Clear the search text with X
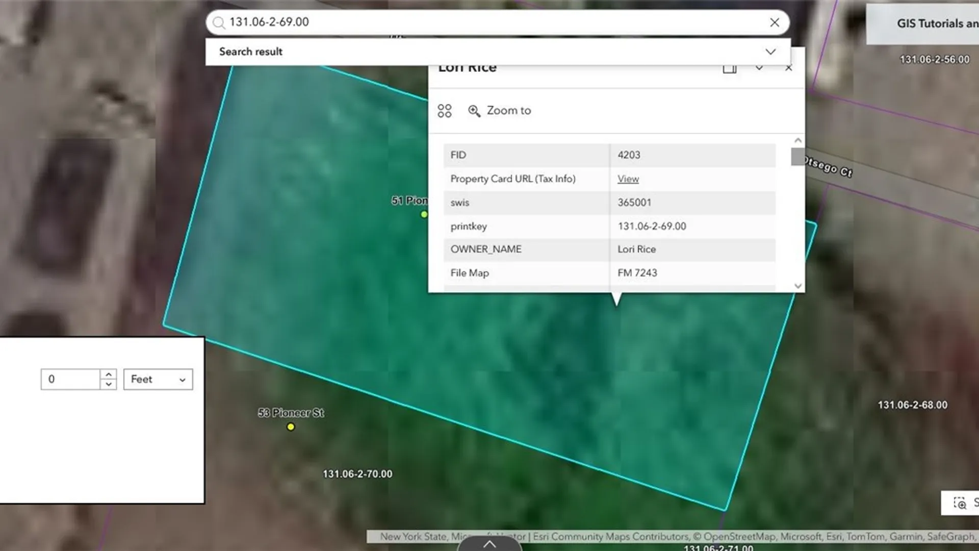This screenshot has width=979, height=551. (x=775, y=22)
